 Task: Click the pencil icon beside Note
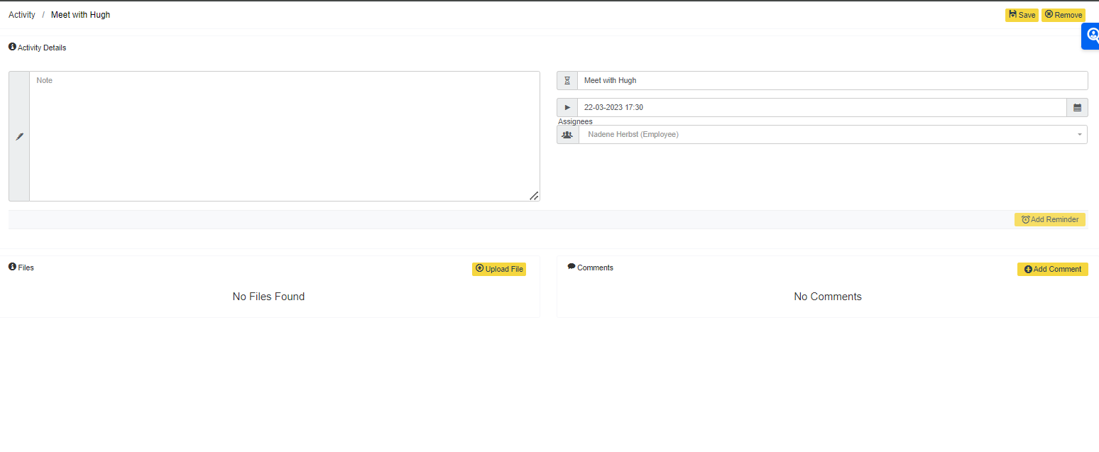(19, 136)
